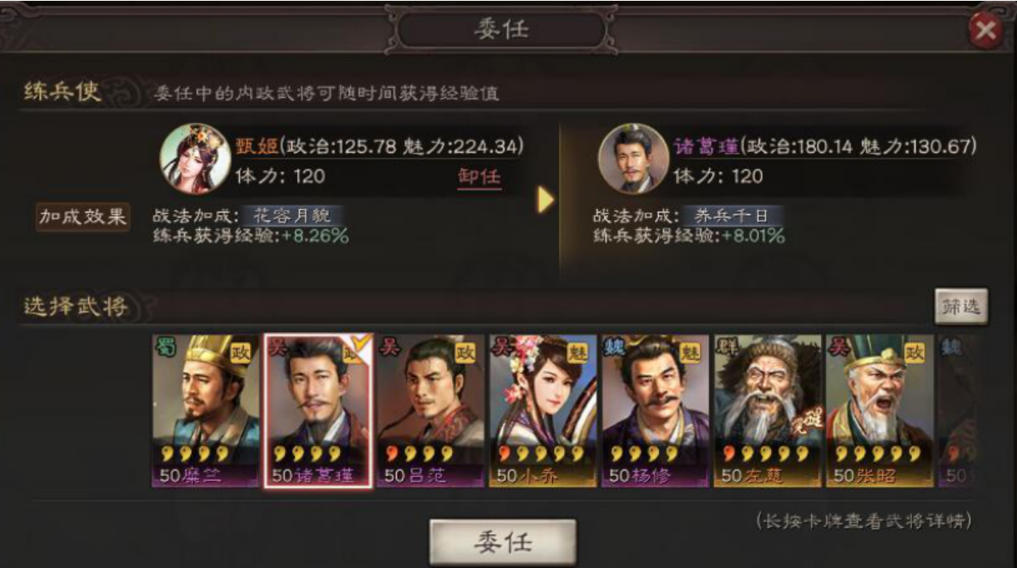The width and height of the screenshot is (1017, 568).
Task: Open the 加成效果 bonus details
Action: click(x=82, y=217)
